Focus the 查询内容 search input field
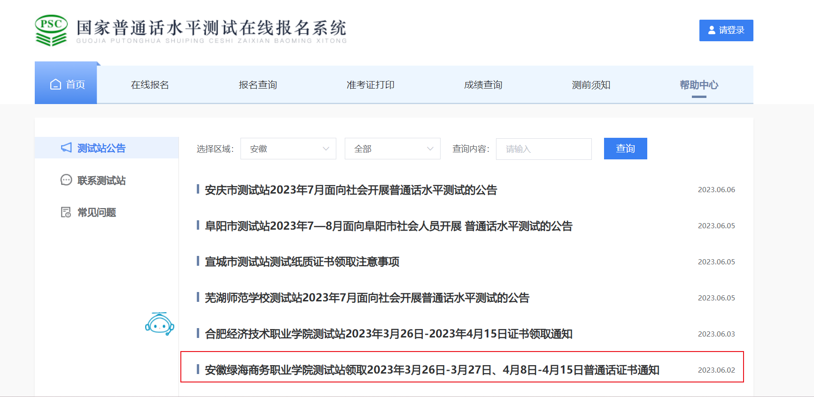814x397 pixels. tap(543, 149)
